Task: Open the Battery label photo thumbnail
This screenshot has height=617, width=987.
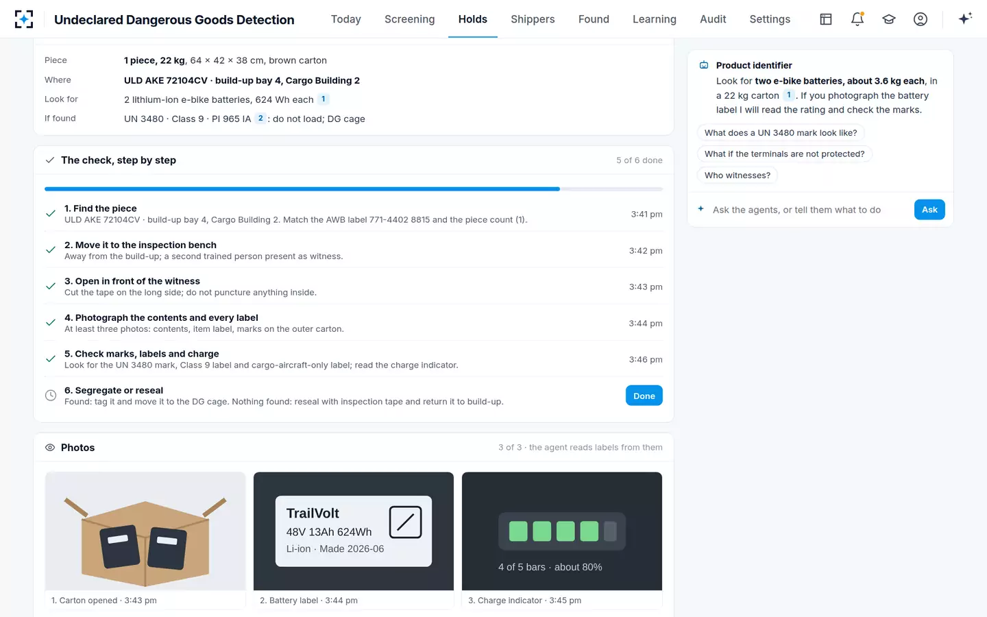Action: click(x=354, y=531)
